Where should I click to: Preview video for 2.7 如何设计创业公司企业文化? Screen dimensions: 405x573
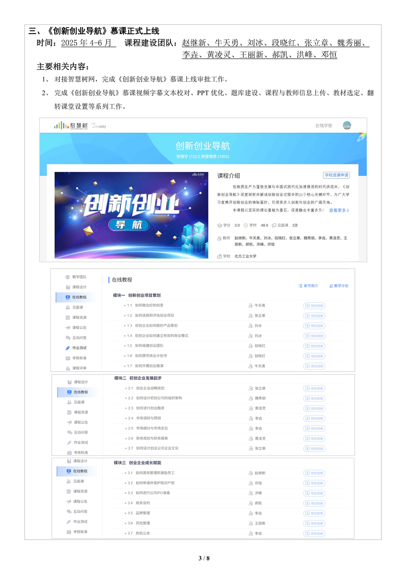[314, 449]
